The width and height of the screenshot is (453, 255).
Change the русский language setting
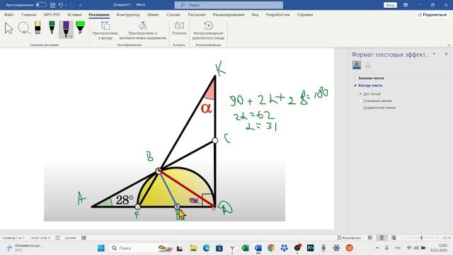pos(71,238)
